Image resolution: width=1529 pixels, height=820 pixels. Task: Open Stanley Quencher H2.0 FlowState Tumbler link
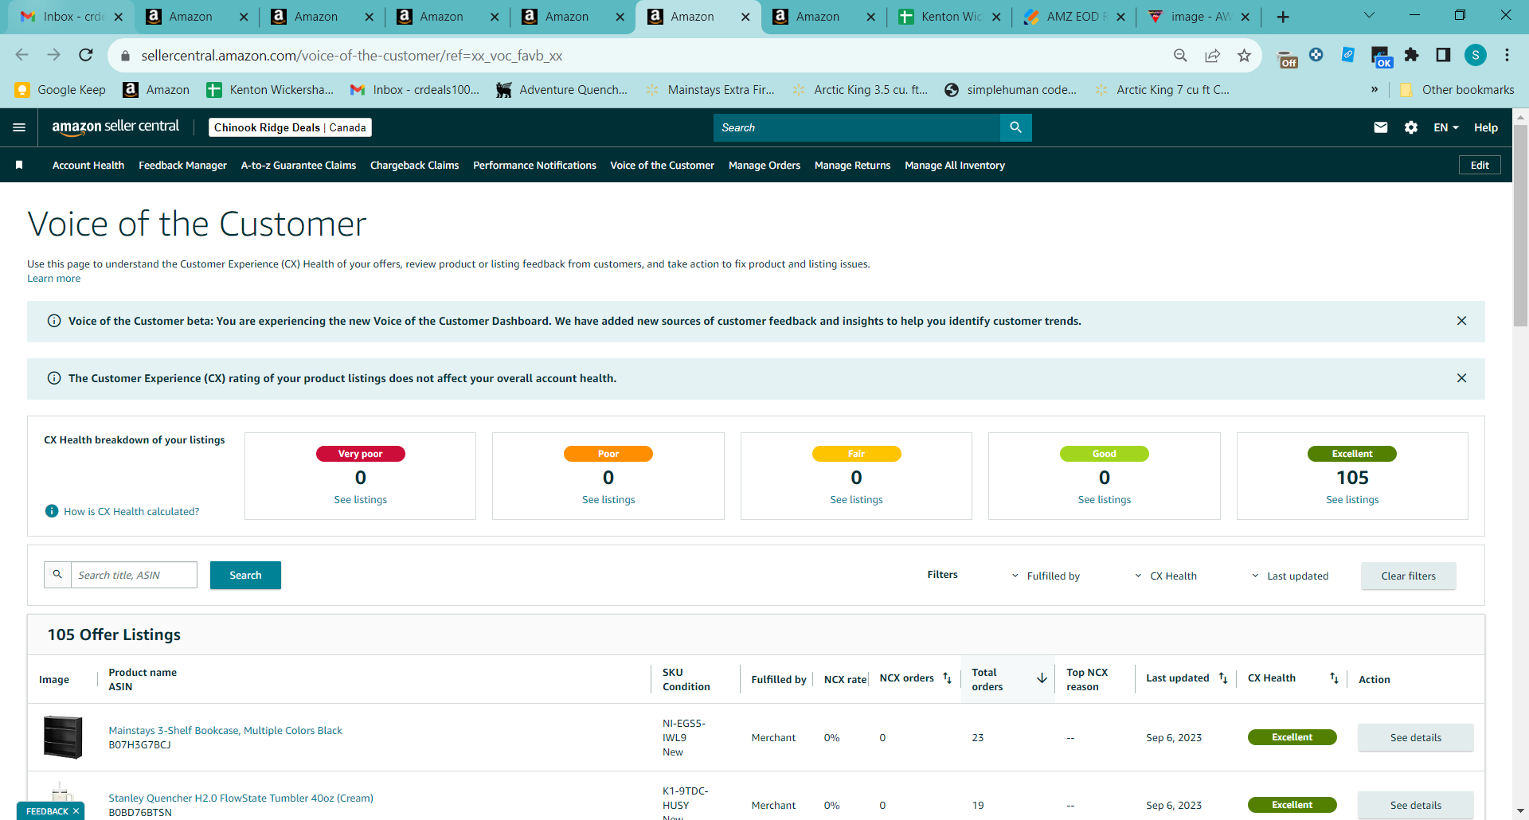pyautogui.click(x=240, y=798)
